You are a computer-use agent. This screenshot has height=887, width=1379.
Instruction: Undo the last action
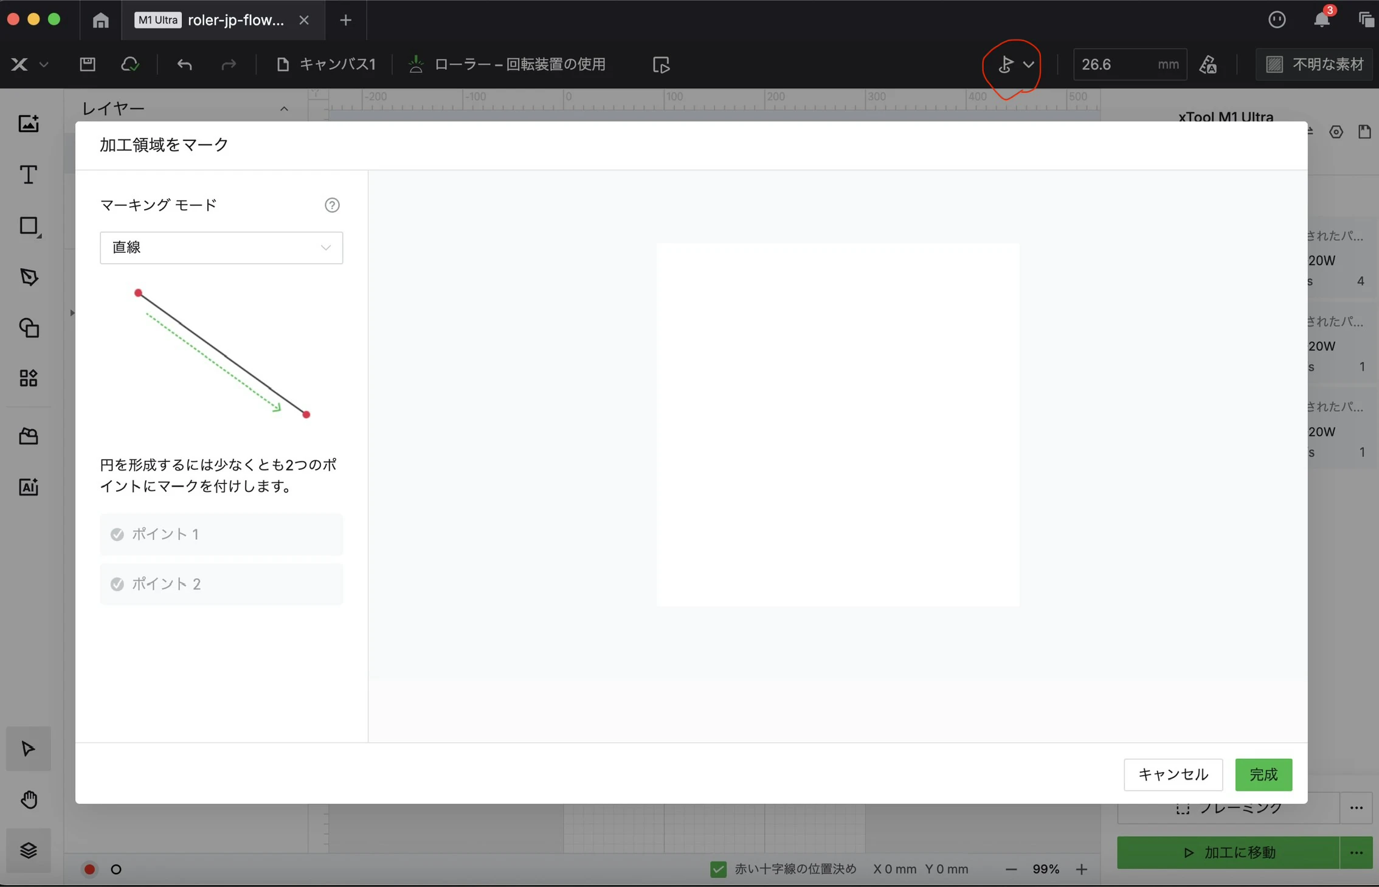pyautogui.click(x=184, y=64)
